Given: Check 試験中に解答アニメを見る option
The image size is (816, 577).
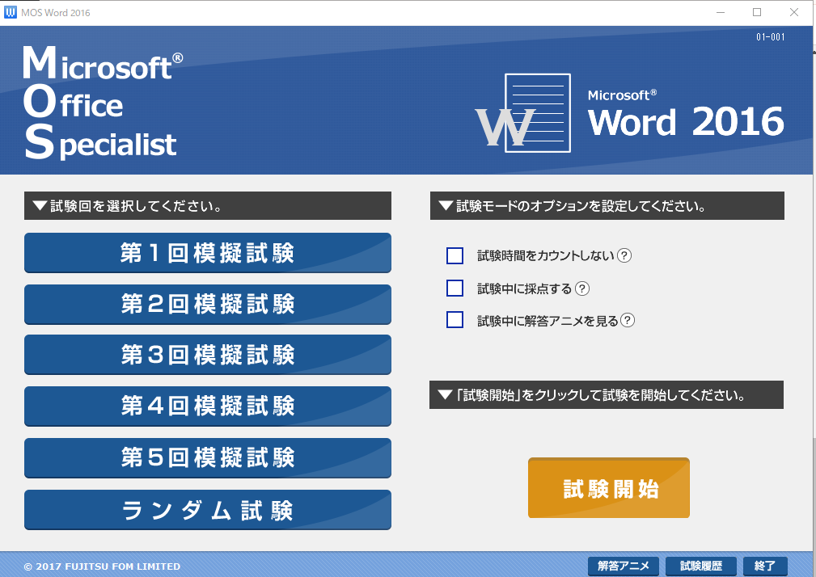Looking at the screenshot, I should 455,320.
